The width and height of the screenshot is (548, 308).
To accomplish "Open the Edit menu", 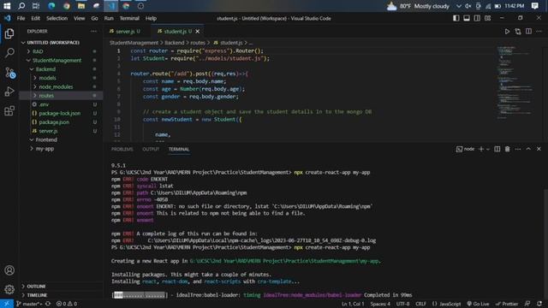I will [36, 18].
